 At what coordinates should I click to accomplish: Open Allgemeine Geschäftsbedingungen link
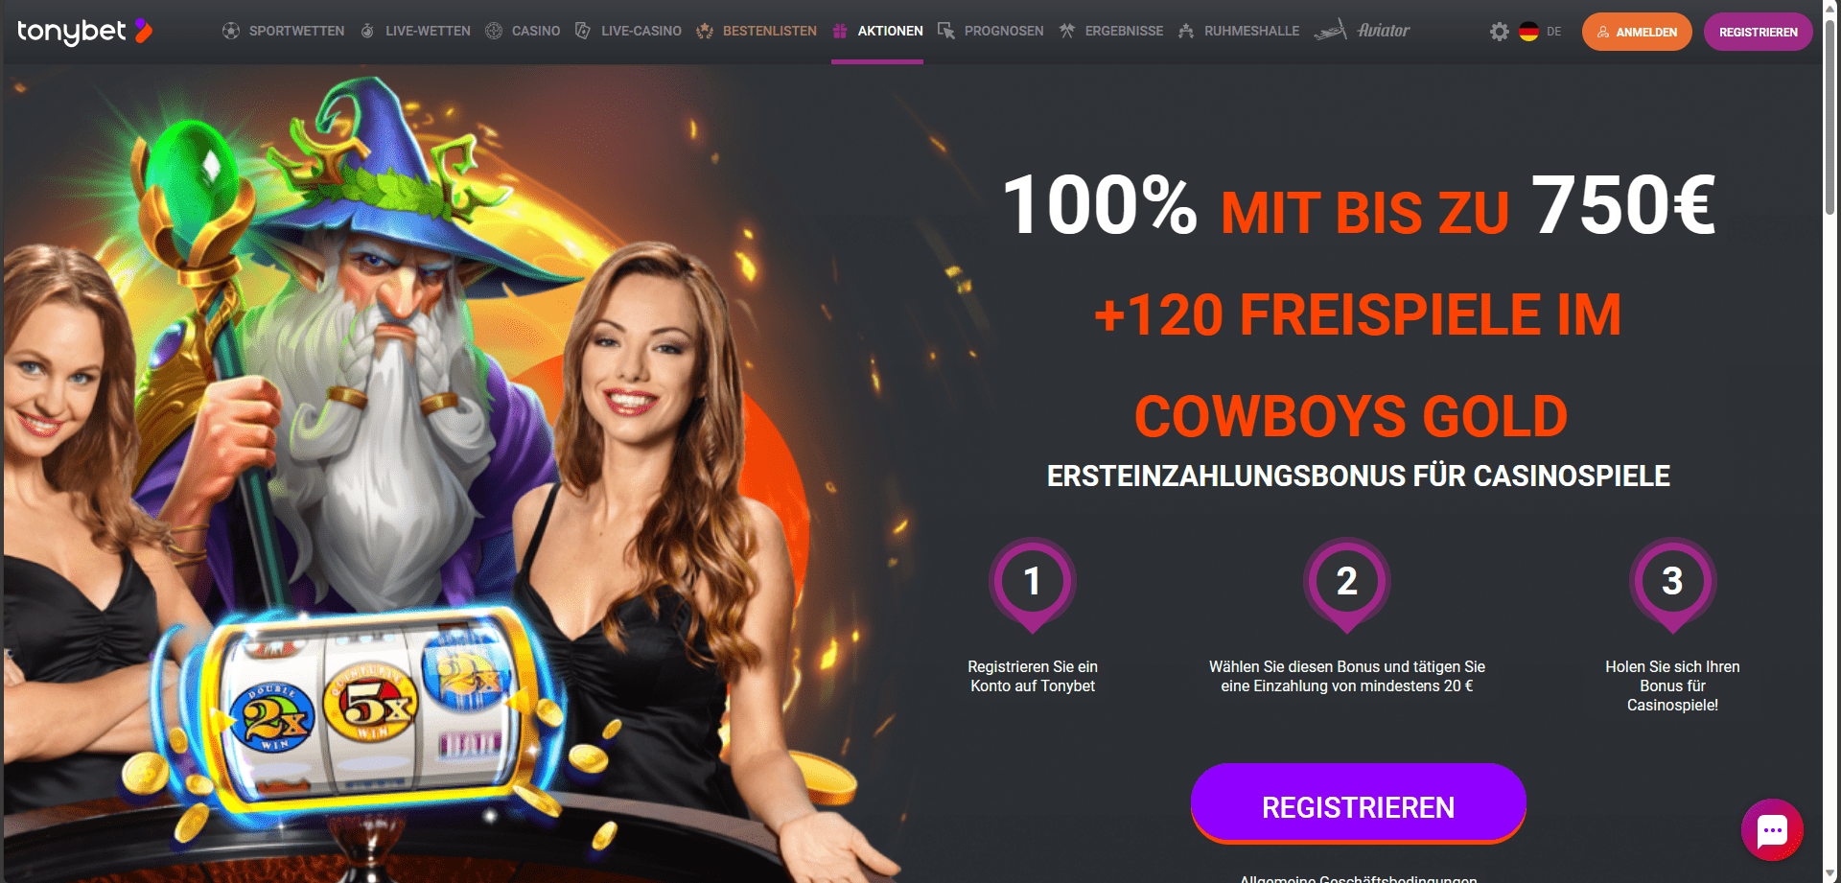[x=1358, y=878]
